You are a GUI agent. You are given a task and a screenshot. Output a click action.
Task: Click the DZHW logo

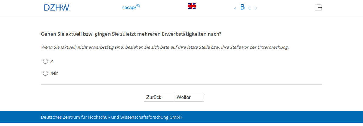pyautogui.click(x=57, y=8)
